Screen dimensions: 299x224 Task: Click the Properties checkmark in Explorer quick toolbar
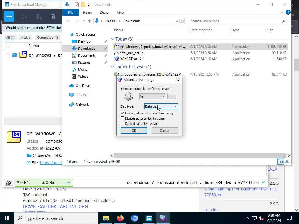tap(77, 5)
